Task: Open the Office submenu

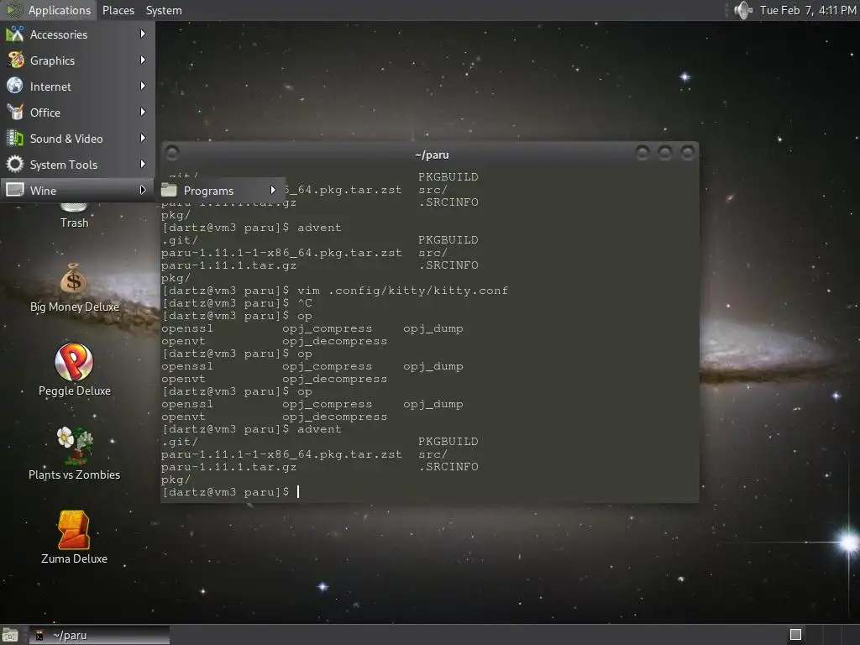Action: click(x=77, y=113)
